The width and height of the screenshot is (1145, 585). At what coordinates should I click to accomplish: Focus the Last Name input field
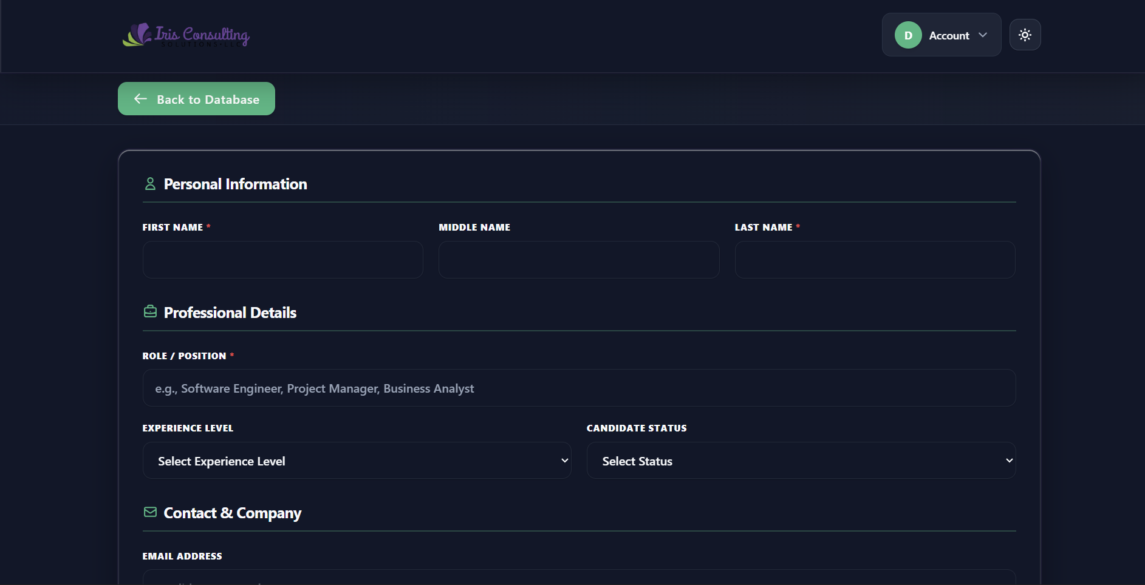[875, 260]
